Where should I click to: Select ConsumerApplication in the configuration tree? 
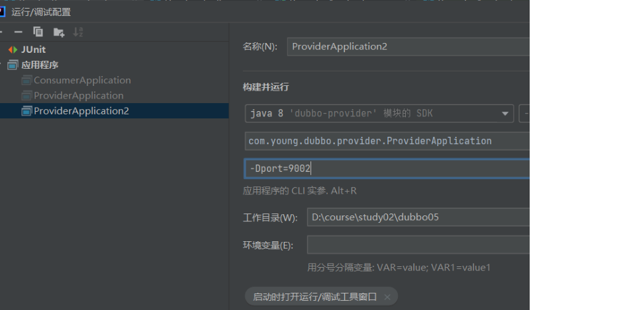pyautogui.click(x=82, y=80)
